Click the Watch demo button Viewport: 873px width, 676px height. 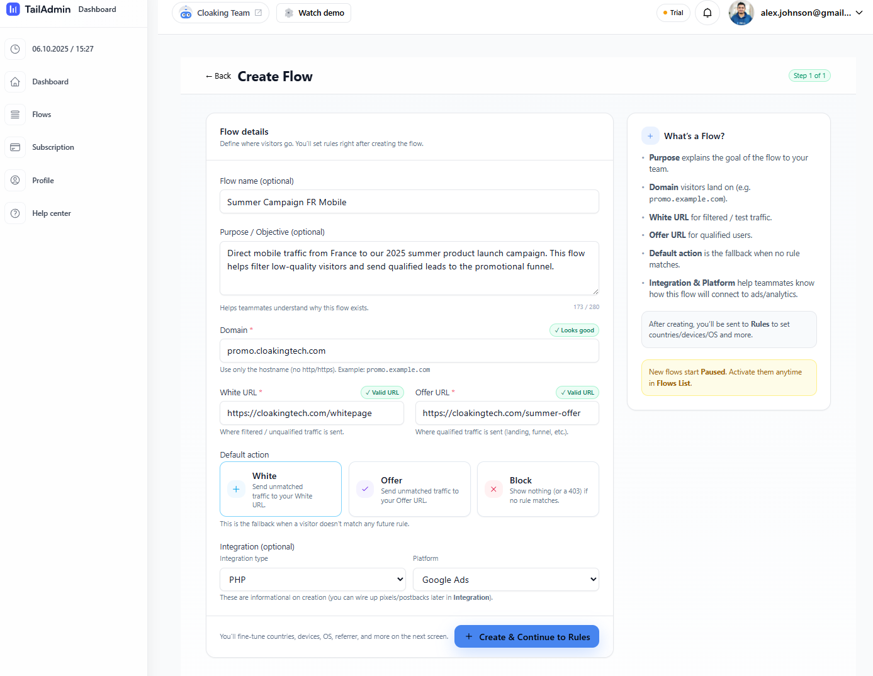click(x=313, y=13)
